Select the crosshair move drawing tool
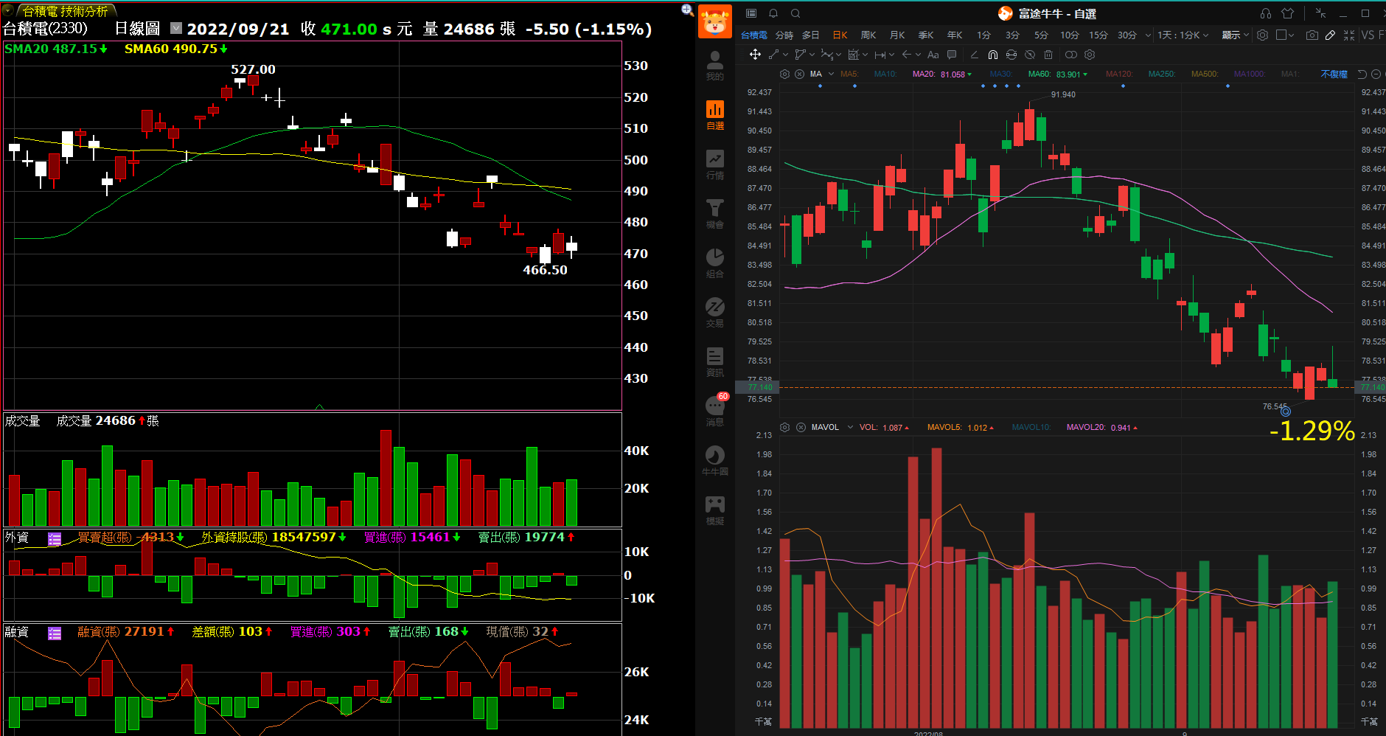Viewport: 1386px width, 736px height. (x=755, y=55)
